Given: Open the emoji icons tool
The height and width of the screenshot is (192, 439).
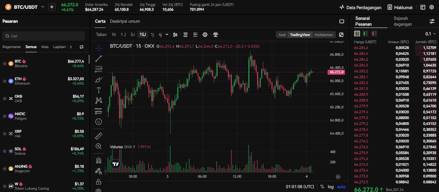Looking at the screenshot, I should click(98, 121).
